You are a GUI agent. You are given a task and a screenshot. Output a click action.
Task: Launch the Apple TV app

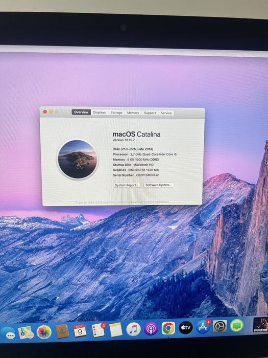point(185,327)
